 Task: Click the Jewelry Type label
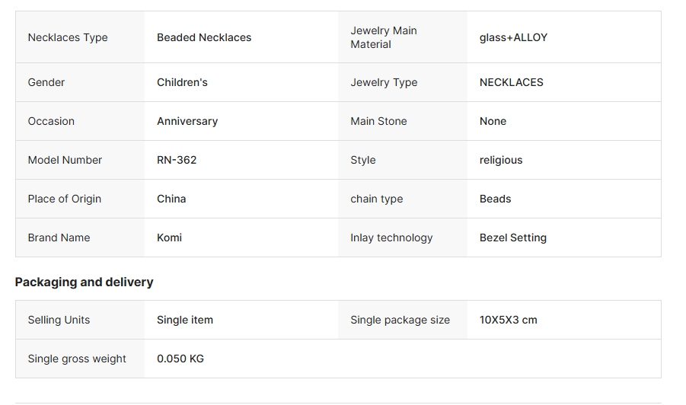[384, 82]
